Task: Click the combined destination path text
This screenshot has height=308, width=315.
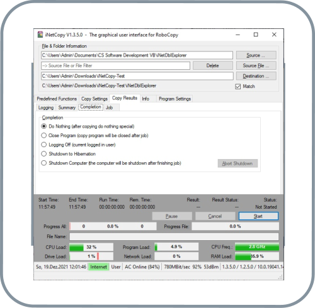Action: click(x=99, y=85)
